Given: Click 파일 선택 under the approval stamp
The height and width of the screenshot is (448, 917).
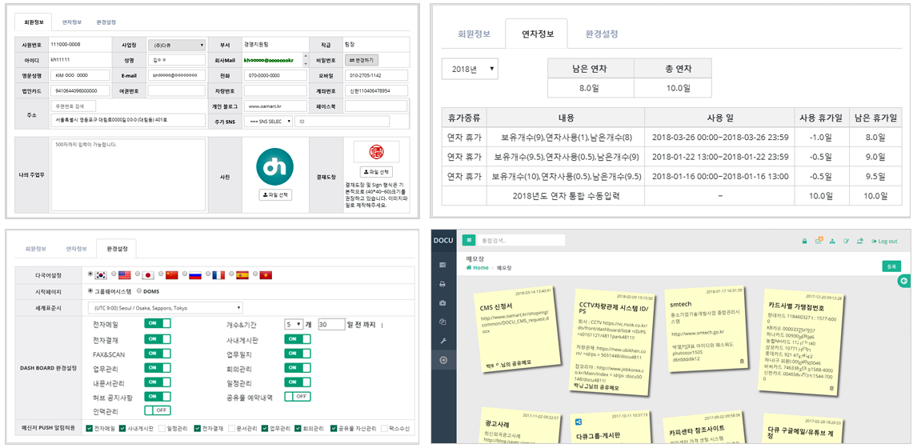Looking at the screenshot, I should 376,172.
